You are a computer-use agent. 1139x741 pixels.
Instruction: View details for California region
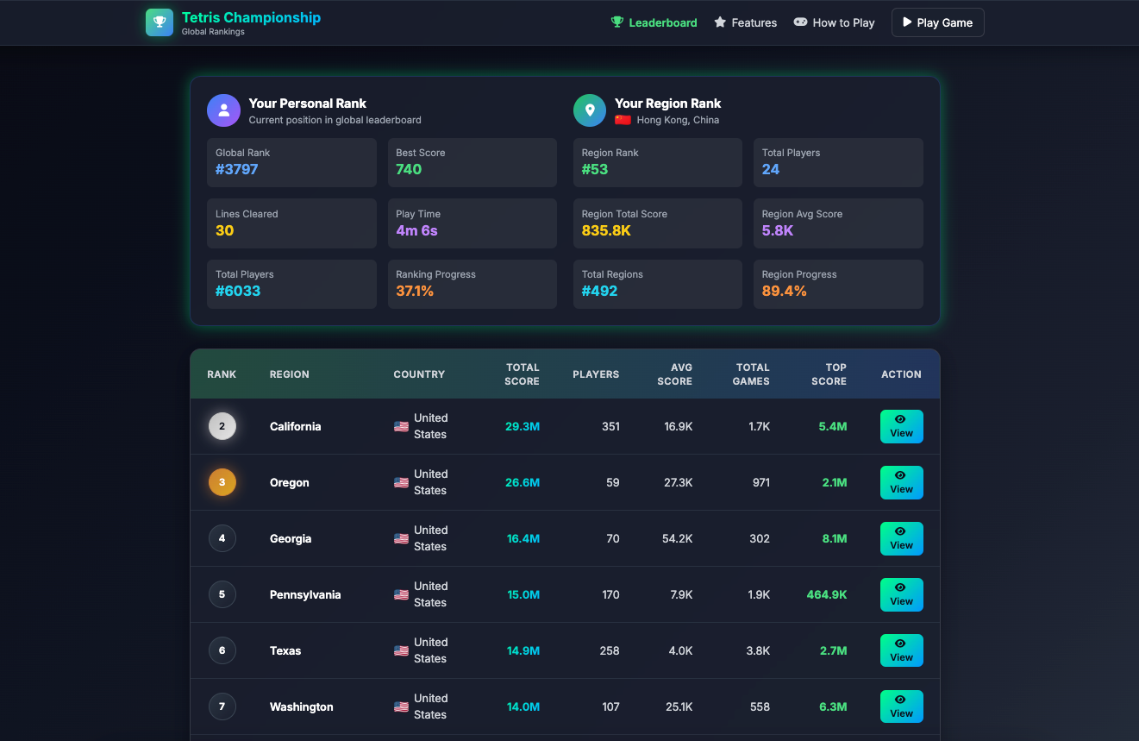pos(901,426)
